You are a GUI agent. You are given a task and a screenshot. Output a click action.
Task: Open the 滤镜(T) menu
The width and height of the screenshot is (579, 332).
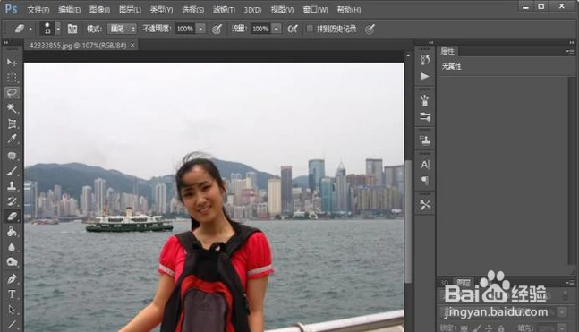(224, 10)
